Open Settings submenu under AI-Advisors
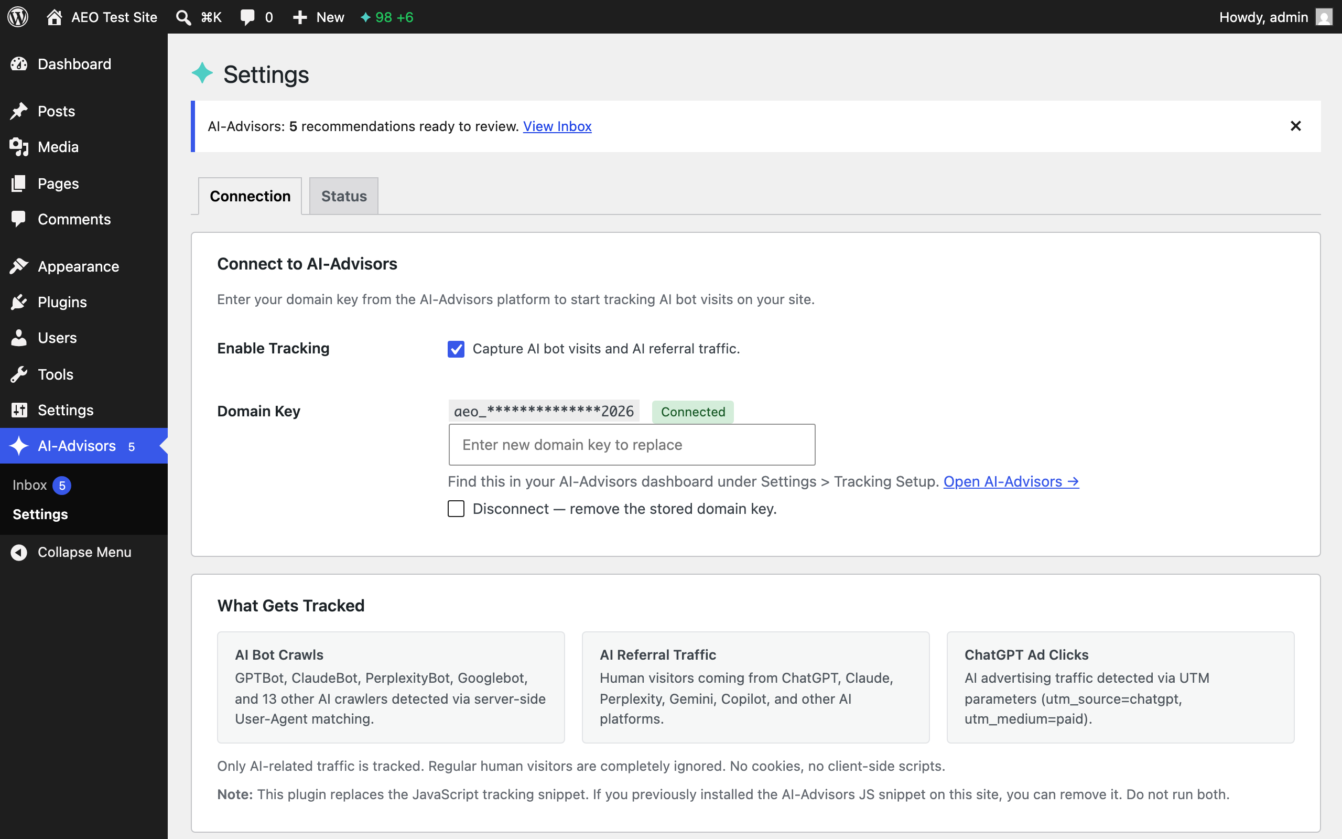The image size is (1342, 839). (40, 514)
